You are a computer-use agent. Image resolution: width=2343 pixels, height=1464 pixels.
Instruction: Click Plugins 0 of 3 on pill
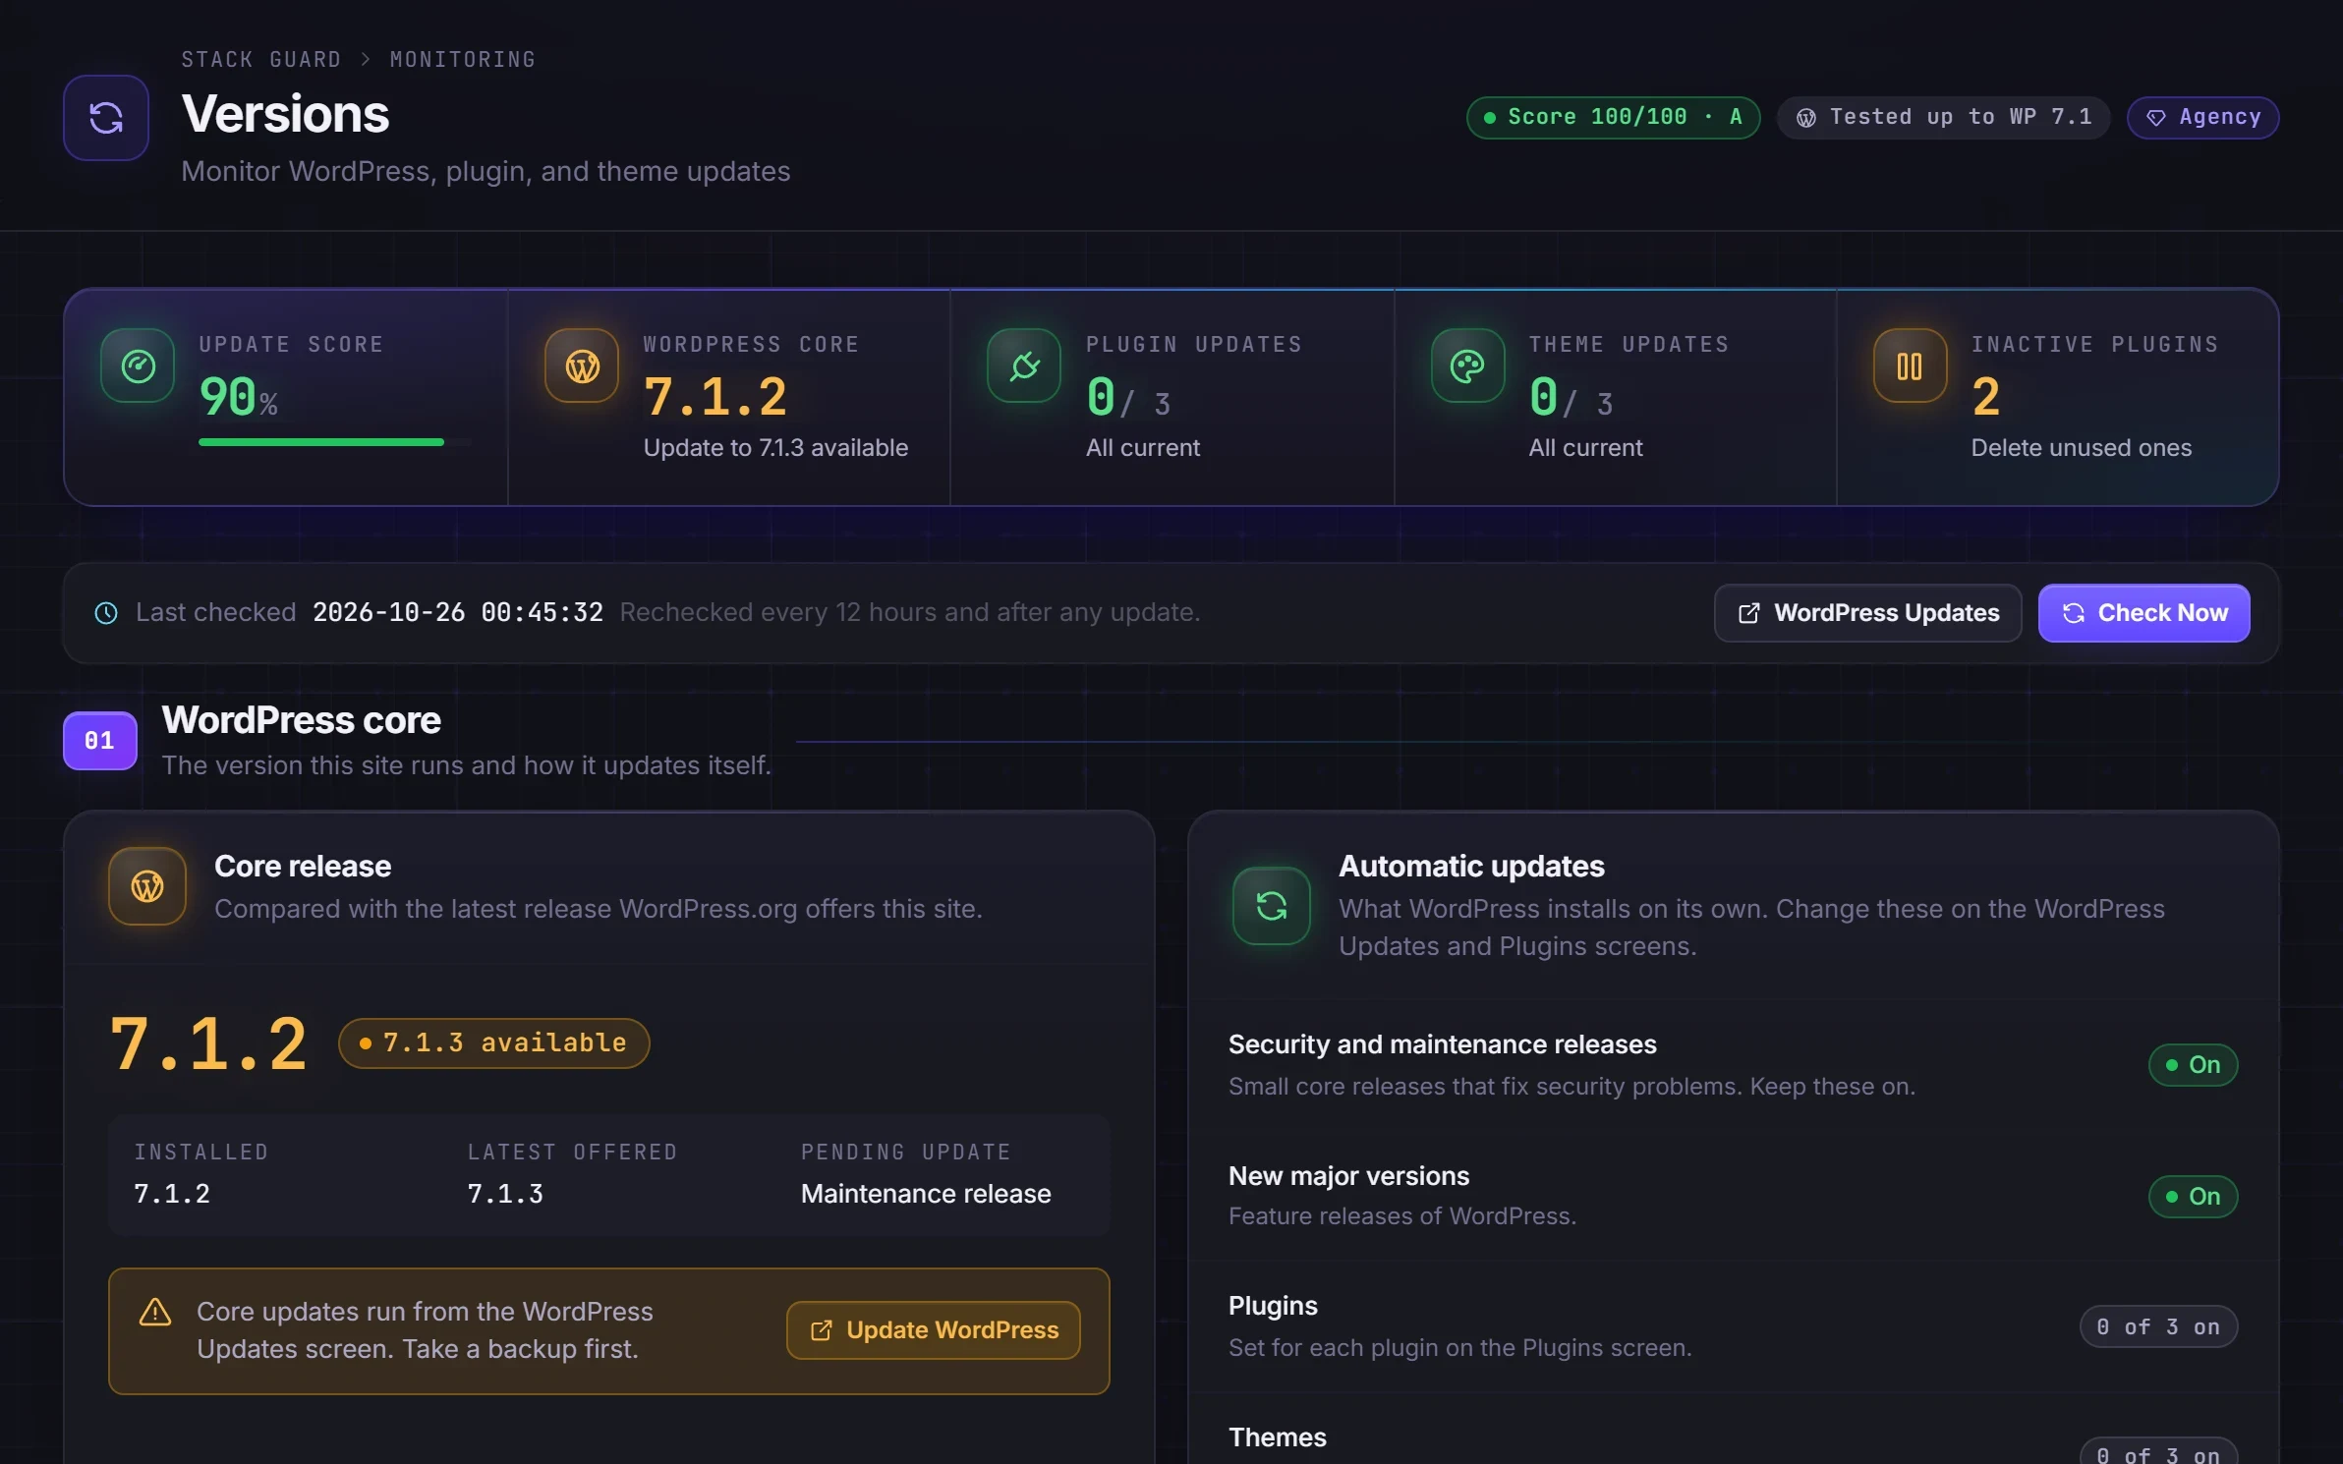click(2158, 1327)
